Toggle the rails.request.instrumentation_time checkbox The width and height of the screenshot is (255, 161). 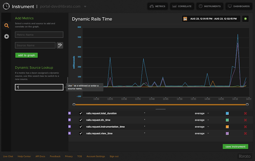tap(81, 127)
